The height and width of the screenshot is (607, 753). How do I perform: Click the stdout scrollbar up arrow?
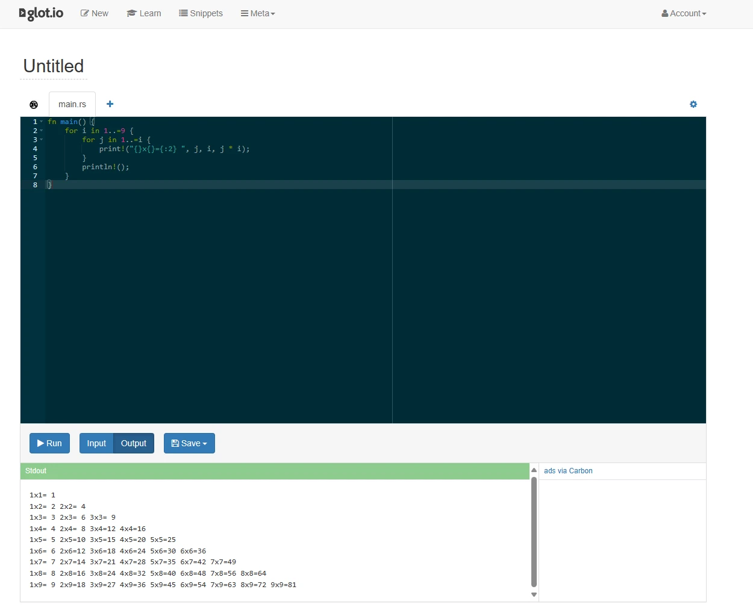(x=534, y=470)
